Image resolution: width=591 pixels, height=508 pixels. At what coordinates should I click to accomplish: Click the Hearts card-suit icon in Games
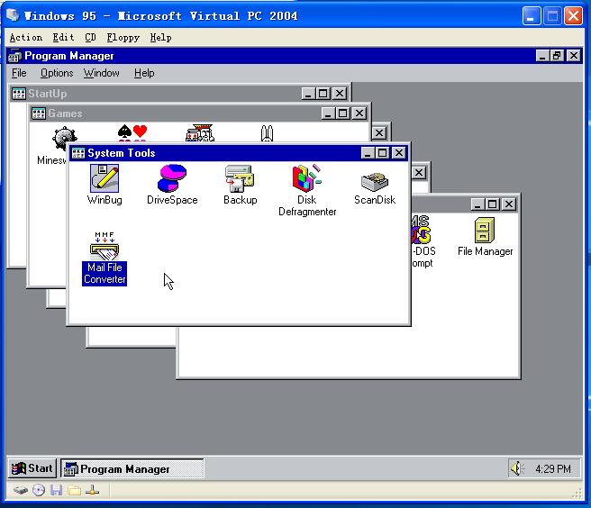[132, 133]
